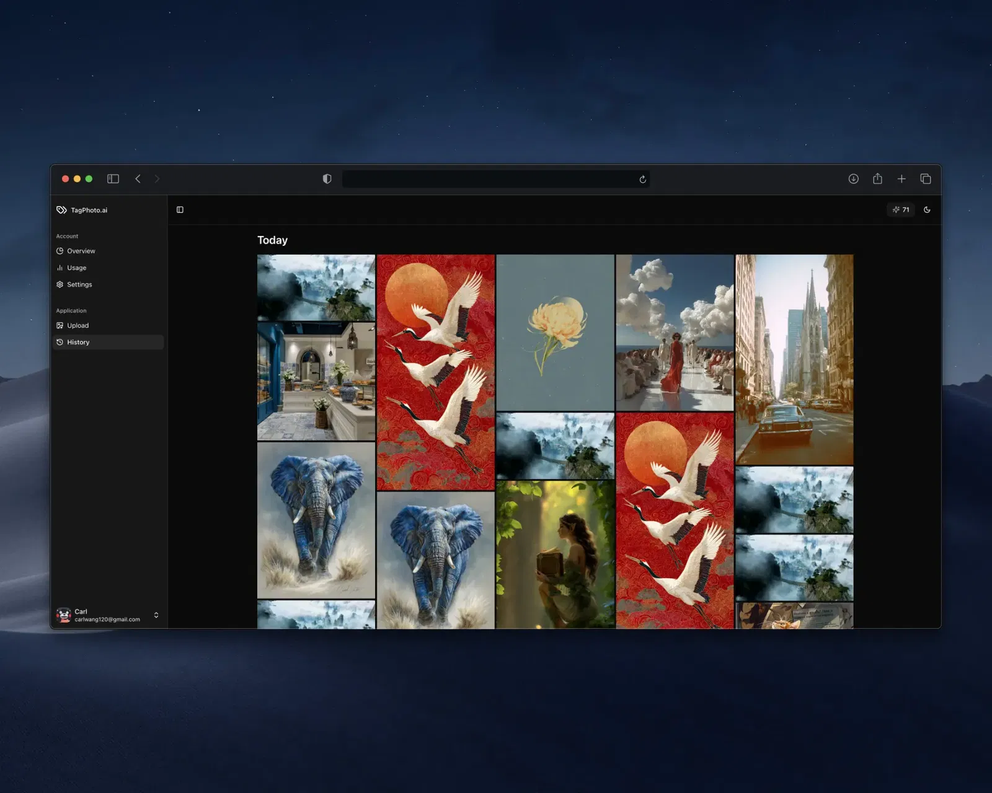The height and width of the screenshot is (793, 992).
Task: Add a new browser tab
Action: 901,179
